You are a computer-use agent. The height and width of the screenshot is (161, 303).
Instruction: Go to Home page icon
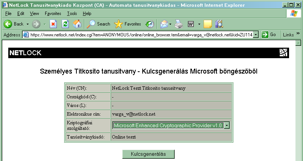77,24
